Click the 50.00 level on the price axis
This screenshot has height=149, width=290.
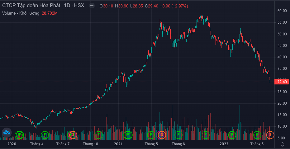[282, 34]
